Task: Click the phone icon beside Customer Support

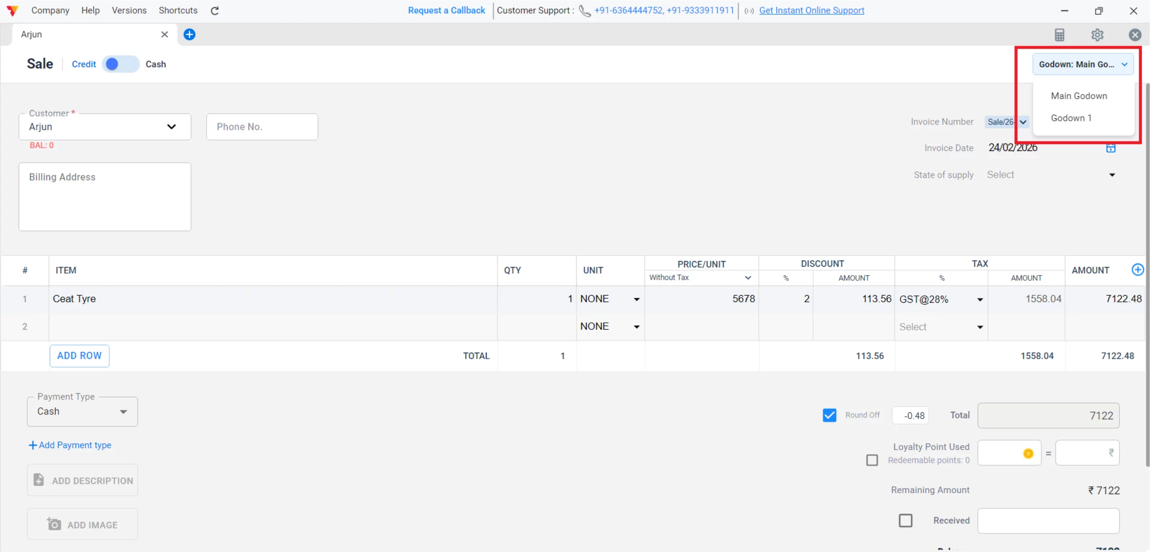Action: click(584, 11)
